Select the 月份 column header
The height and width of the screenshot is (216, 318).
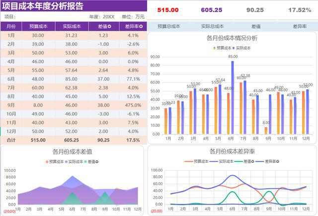tap(11, 26)
